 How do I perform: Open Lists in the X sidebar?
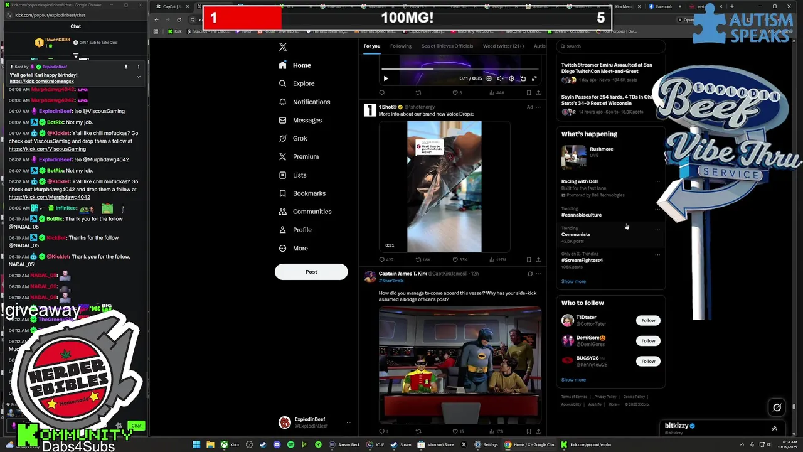(x=292, y=175)
